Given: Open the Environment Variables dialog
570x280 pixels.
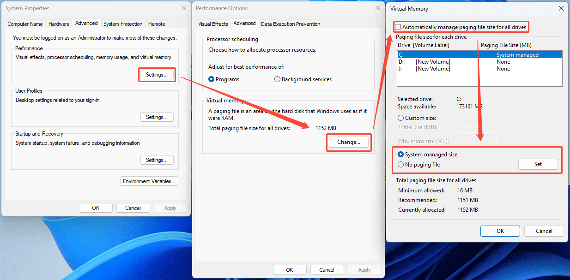Looking at the screenshot, I should [149, 181].
